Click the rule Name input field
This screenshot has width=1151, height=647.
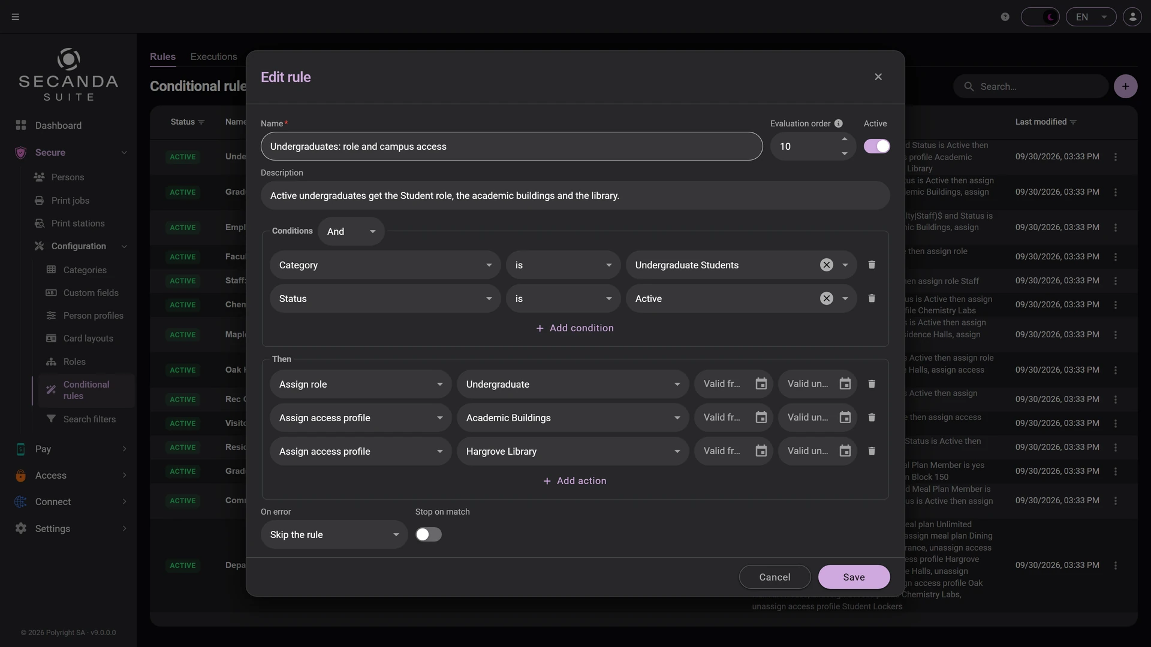point(511,146)
